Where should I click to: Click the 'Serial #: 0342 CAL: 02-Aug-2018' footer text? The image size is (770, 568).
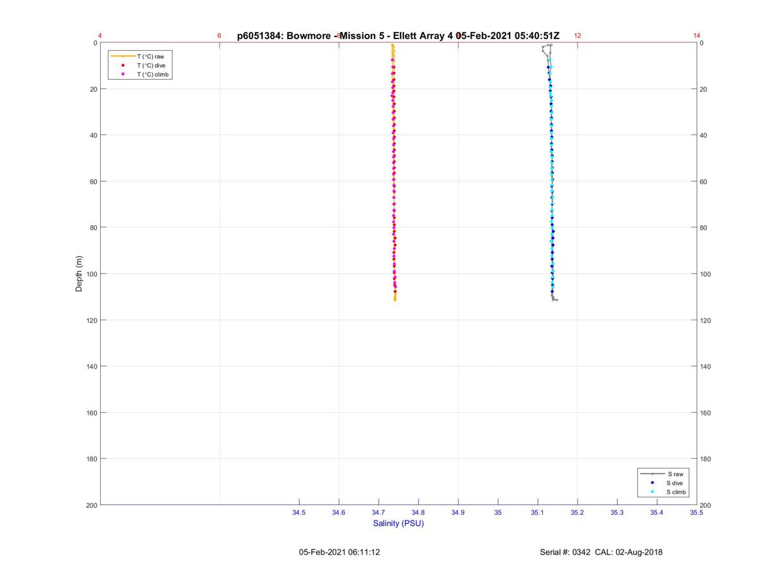click(x=601, y=552)
